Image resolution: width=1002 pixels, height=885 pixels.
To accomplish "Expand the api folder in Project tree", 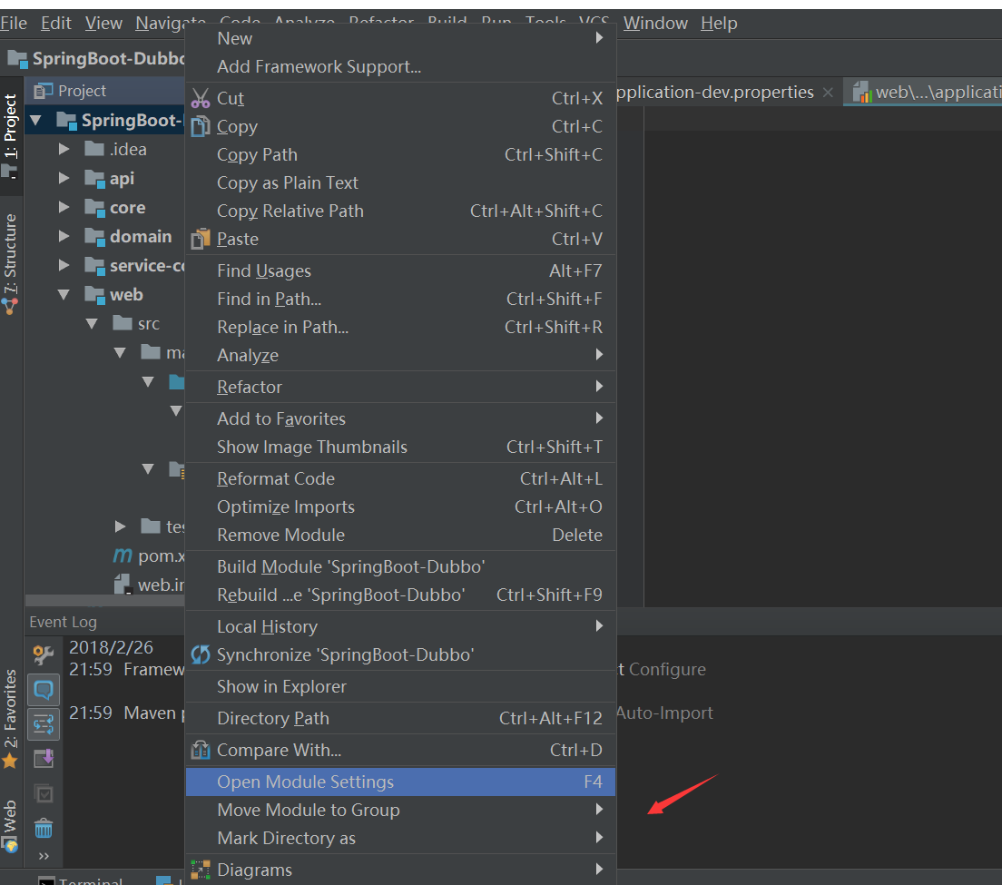I will click(64, 178).
